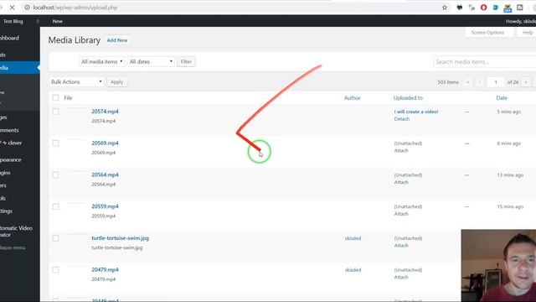Click Add New media button

[x=117, y=40]
